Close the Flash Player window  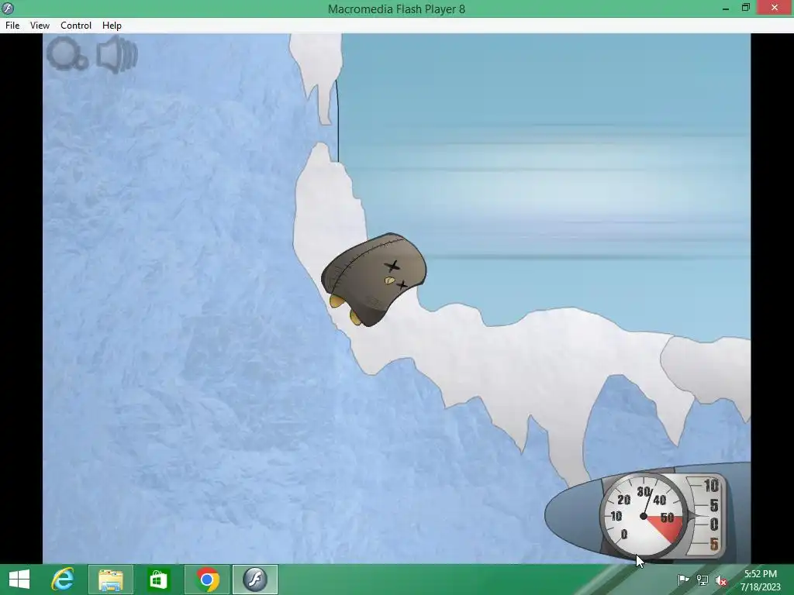(x=775, y=8)
